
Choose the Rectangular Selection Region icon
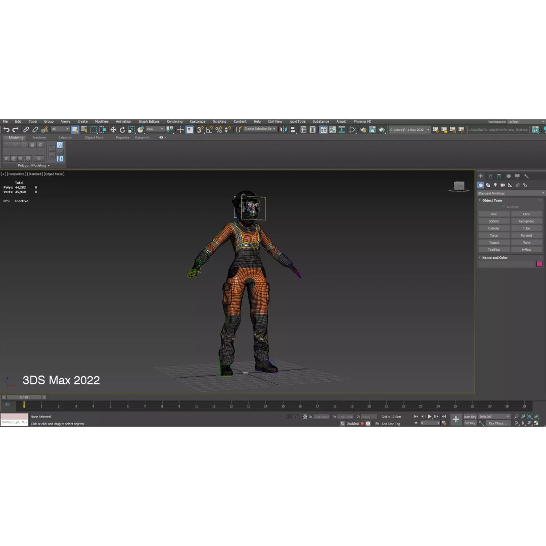(94, 129)
